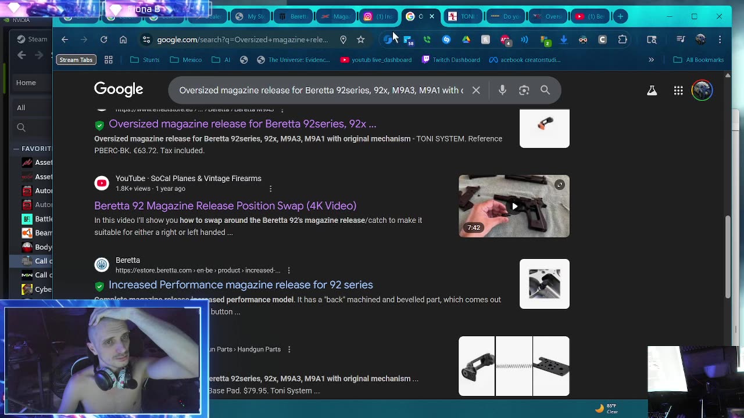Clear the Google search box

[476, 90]
